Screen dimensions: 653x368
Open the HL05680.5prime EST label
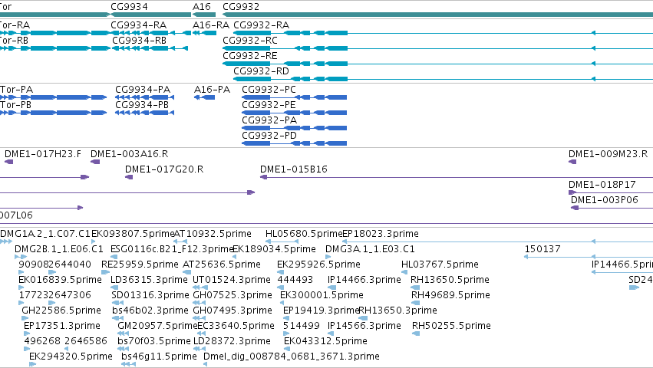(x=304, y=234)
